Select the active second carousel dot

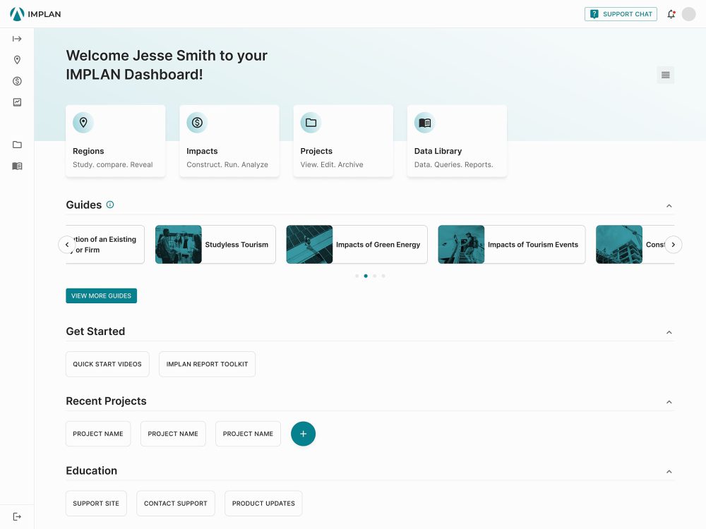(366, 276)
